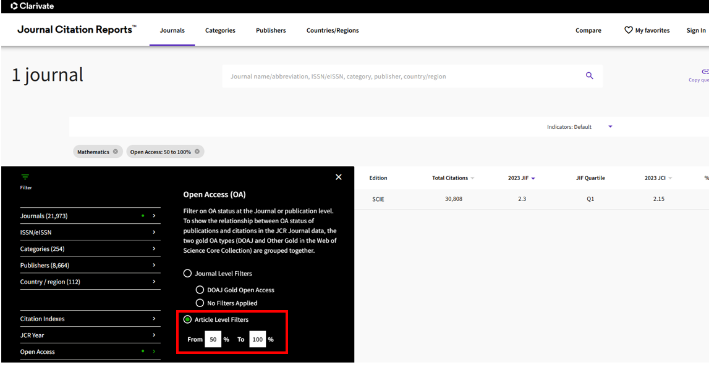
Task: Remove the Mathematics filter chip
Action: pos(116,152)
